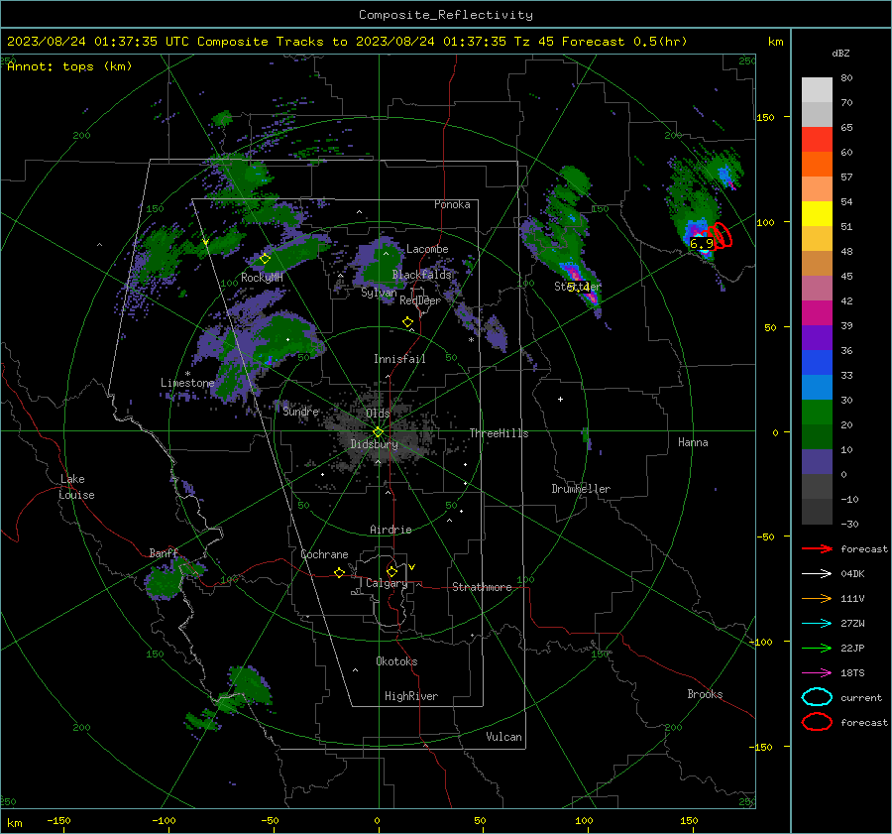This screenshot has height=834, width=892.
Task: Click the Calgary city label
Action: pos(387,583)
